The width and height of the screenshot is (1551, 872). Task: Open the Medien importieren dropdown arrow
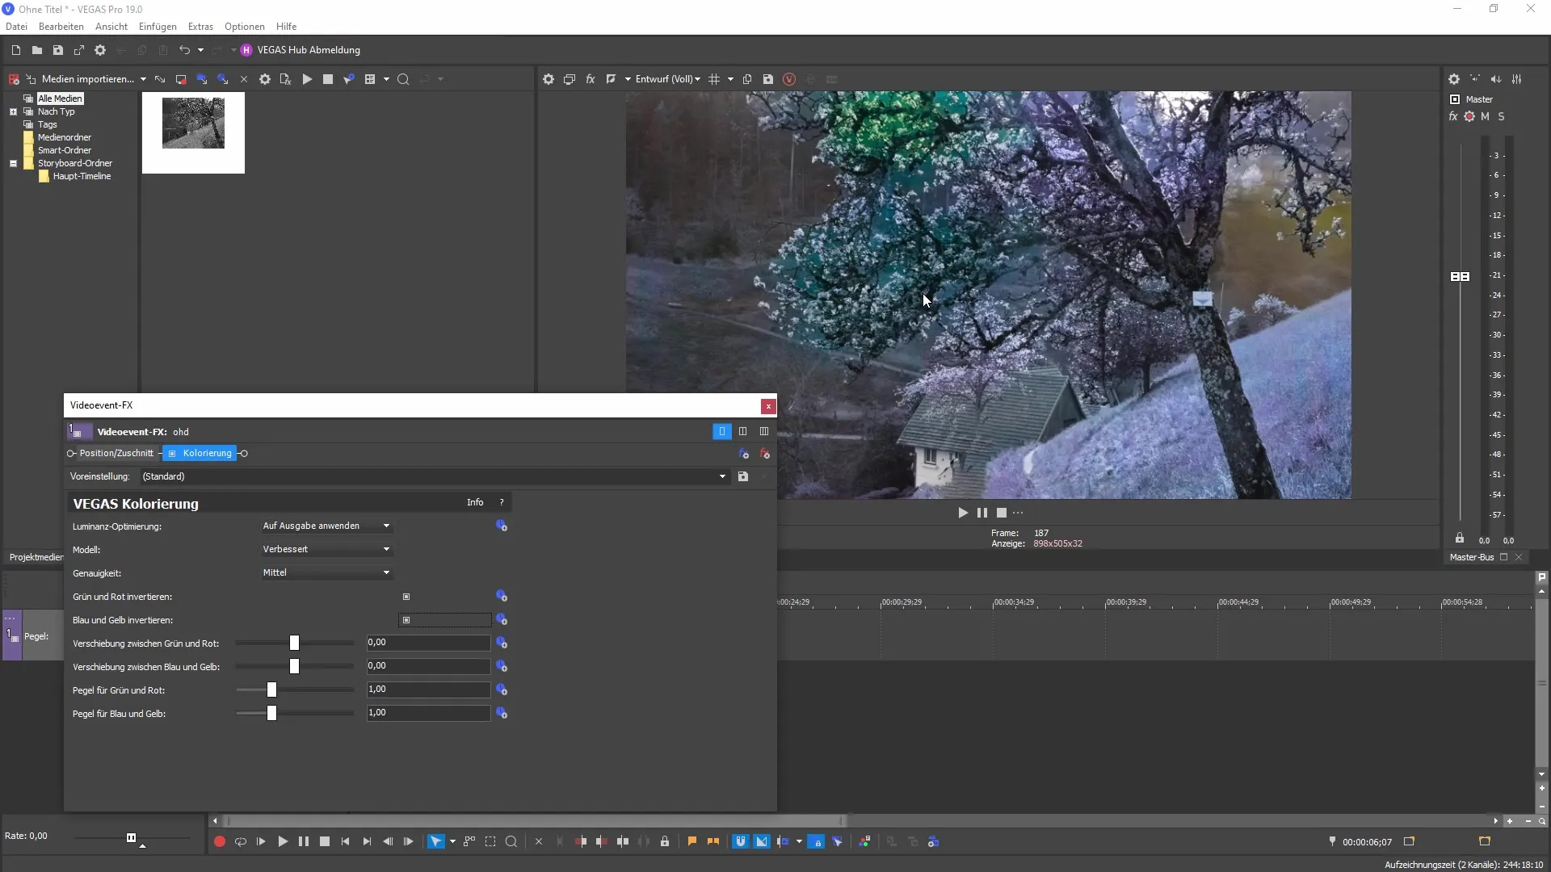pos(143,79)
